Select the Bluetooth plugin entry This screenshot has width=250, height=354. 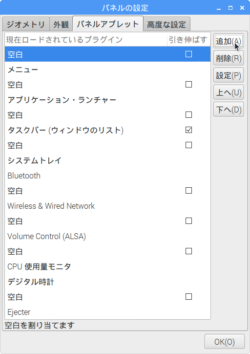point(107,176)
